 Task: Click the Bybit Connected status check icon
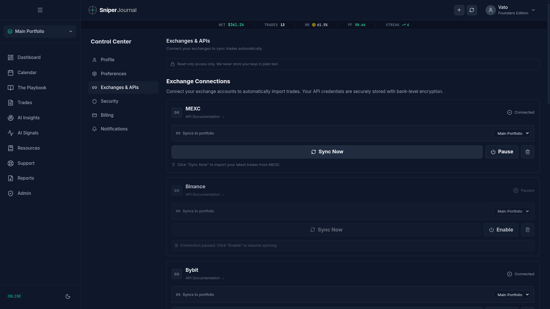pos(509,274)
